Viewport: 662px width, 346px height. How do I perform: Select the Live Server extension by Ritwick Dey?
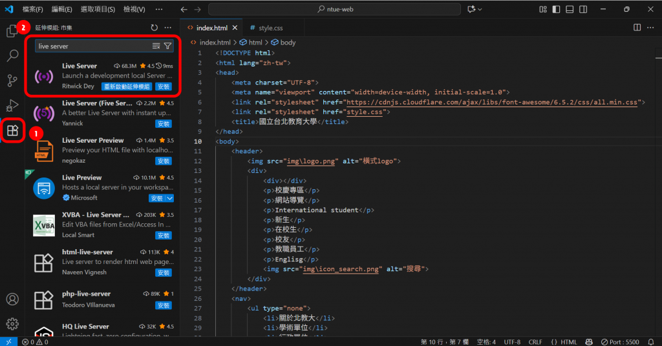(x=103, y=76)
